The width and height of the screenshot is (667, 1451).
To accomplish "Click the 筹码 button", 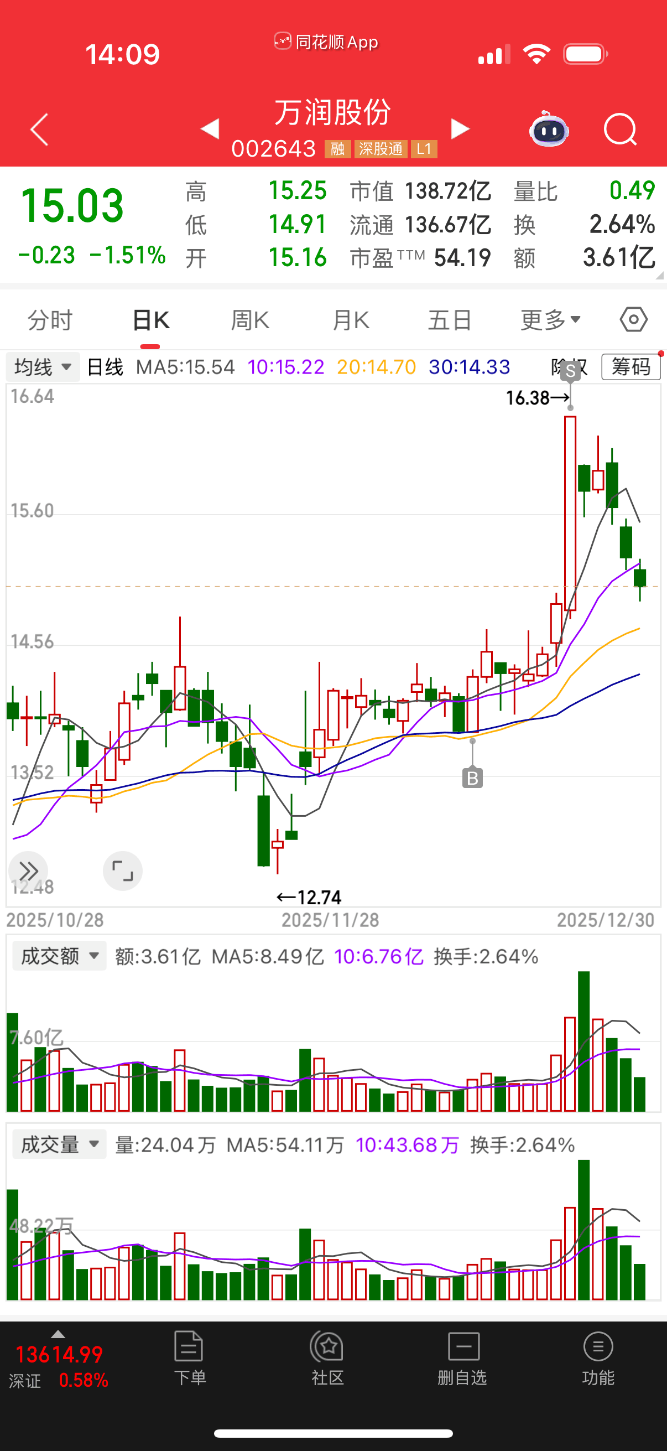I will (630, 367).
